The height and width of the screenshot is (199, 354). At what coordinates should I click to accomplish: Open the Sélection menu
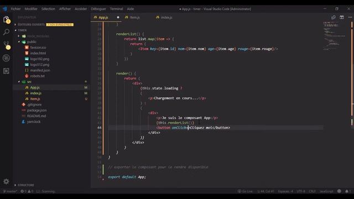pos(48,9)
